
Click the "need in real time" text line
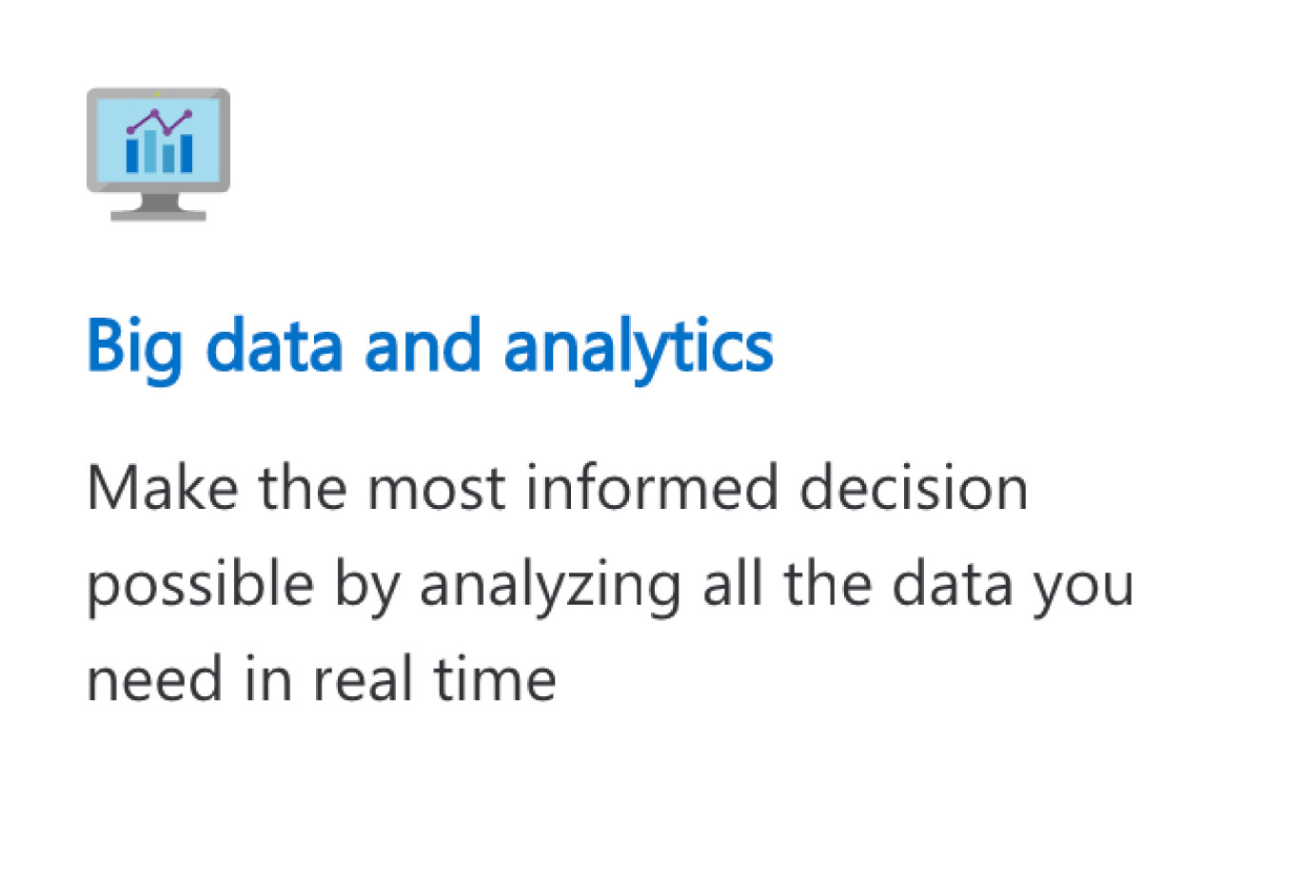(322, 679)
